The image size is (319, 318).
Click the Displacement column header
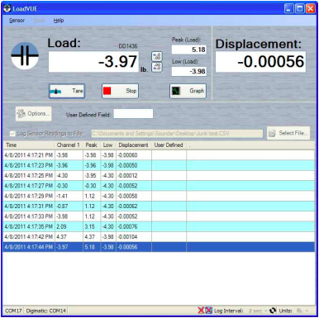point(134,145)
